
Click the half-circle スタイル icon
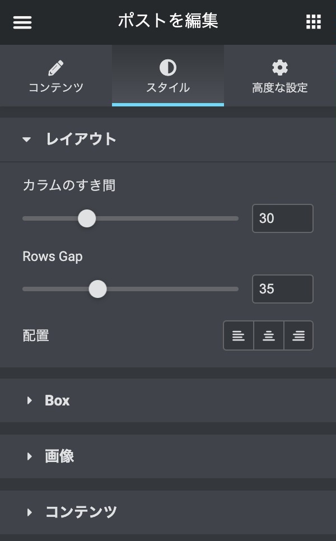click(168, 68)
